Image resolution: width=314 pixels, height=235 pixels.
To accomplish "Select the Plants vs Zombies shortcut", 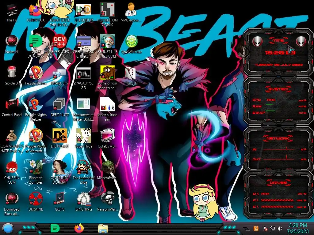I will click(x=36, y=172).
